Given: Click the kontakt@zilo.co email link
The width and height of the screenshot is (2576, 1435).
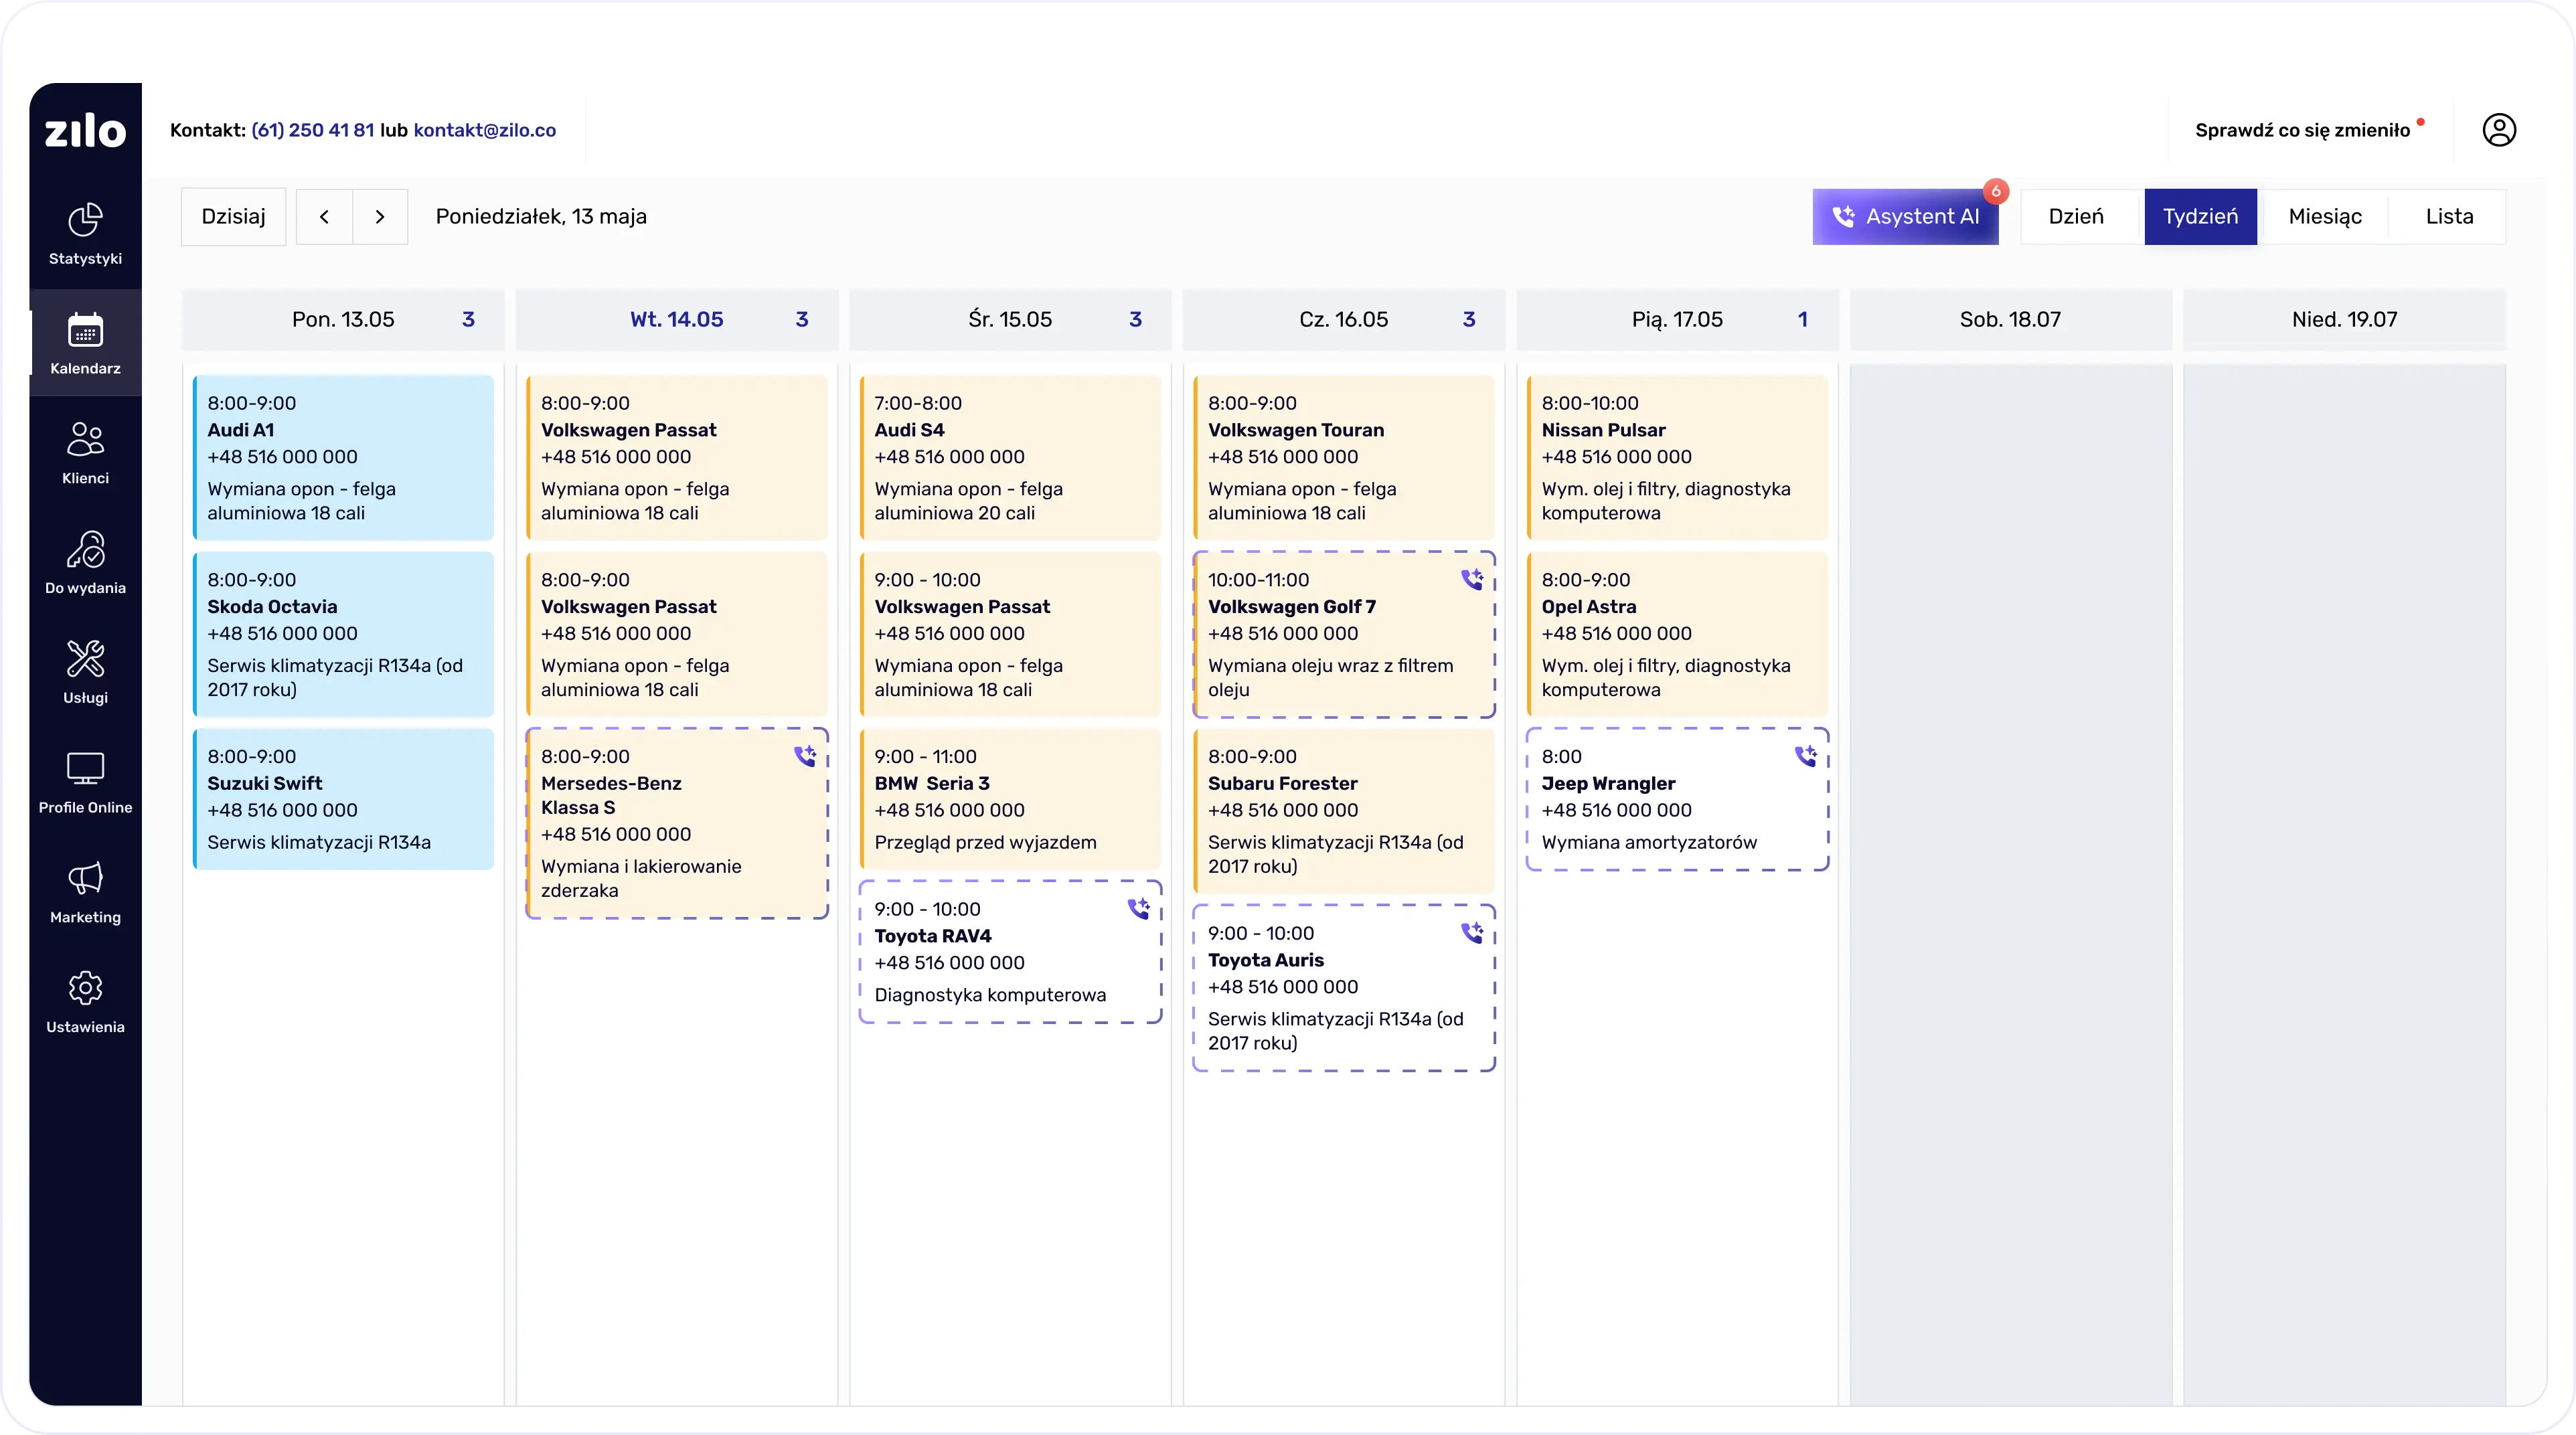Looking at the screenshot, I should coord(484,130).
